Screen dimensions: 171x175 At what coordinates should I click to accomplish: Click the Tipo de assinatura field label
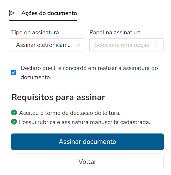click(35, 33)
